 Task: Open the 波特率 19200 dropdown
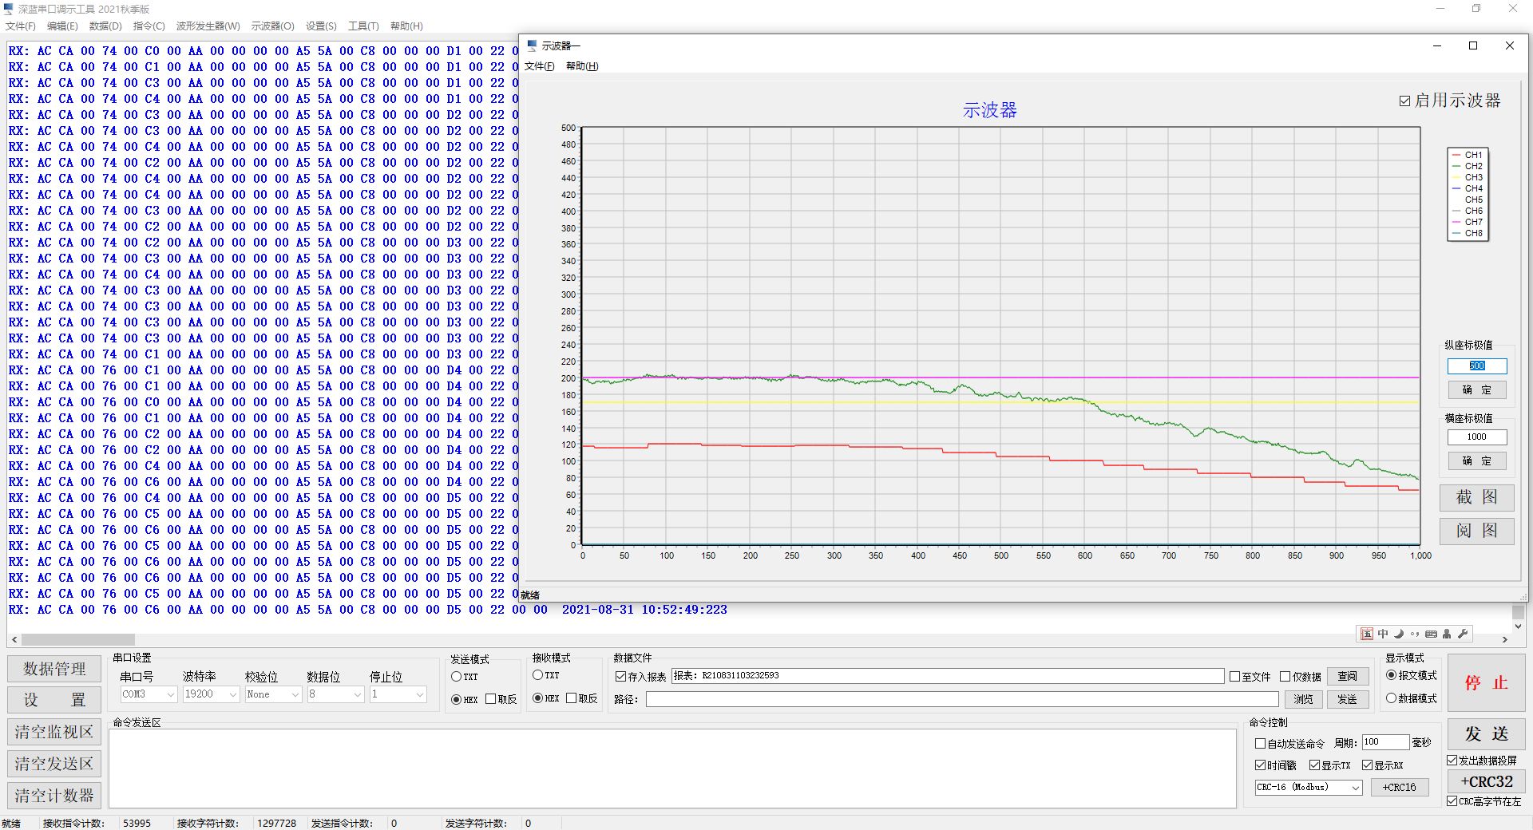pos(211,694)
